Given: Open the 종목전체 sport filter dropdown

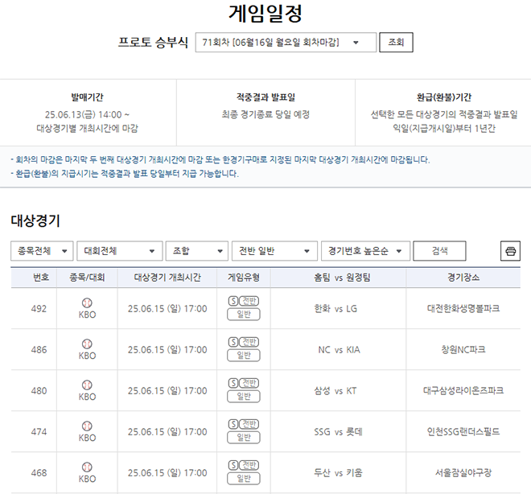Looking at the screenshot, I should click(42, 251).
